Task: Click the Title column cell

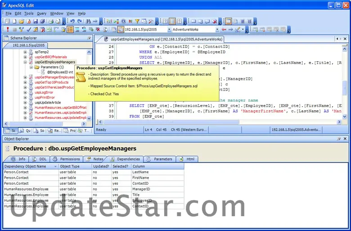Action: tap(157, 195)
